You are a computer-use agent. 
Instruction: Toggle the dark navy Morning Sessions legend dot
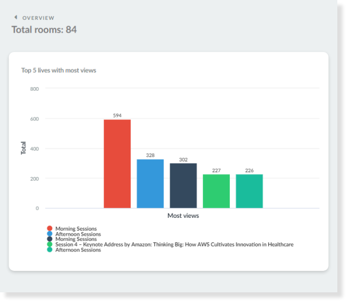click(49, 239)
